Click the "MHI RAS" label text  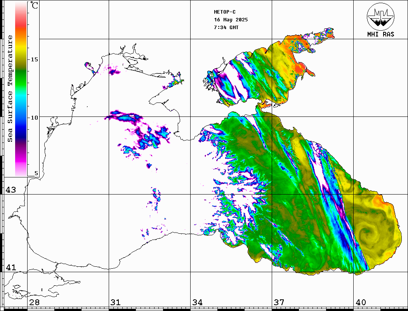(380, 34)
